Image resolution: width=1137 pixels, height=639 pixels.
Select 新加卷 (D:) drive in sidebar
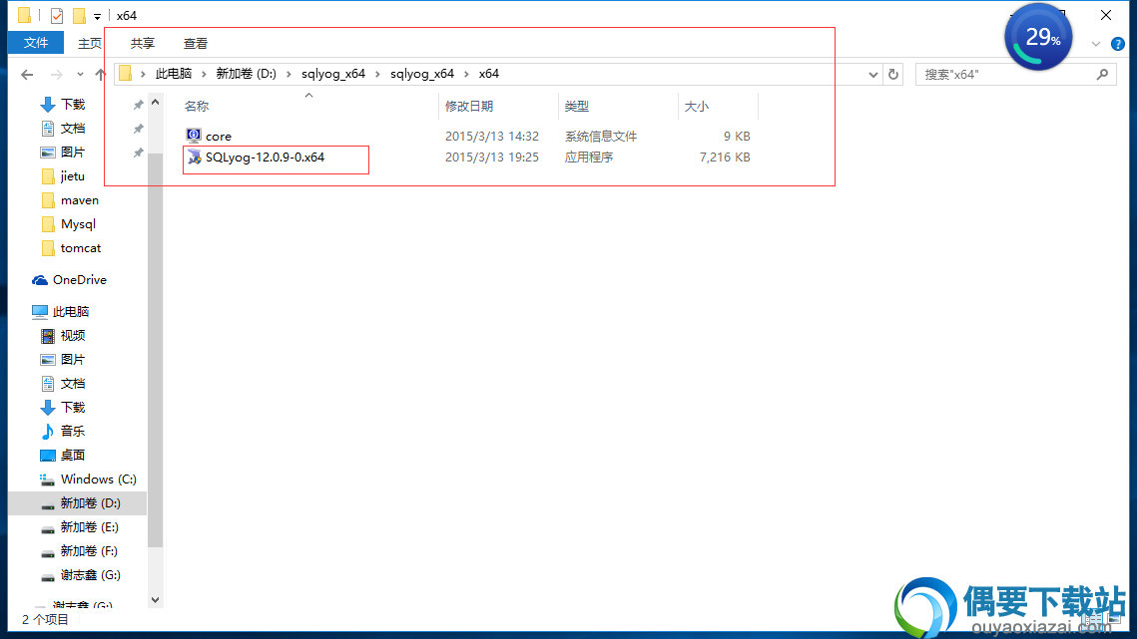(90, 503)
